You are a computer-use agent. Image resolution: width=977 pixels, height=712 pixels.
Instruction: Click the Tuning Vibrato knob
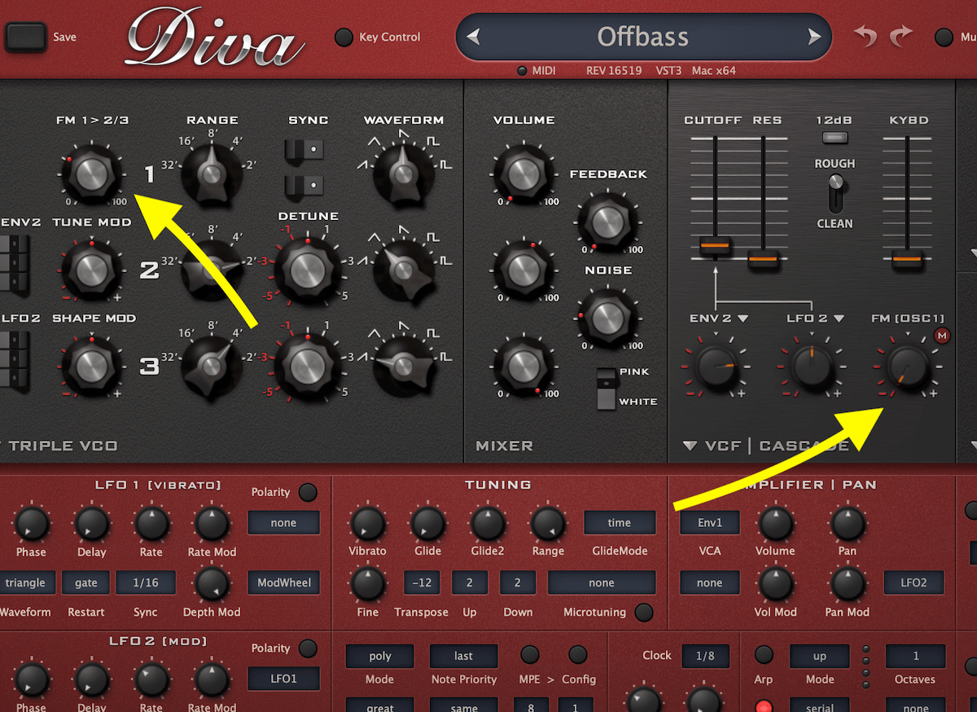coord(367,524)
